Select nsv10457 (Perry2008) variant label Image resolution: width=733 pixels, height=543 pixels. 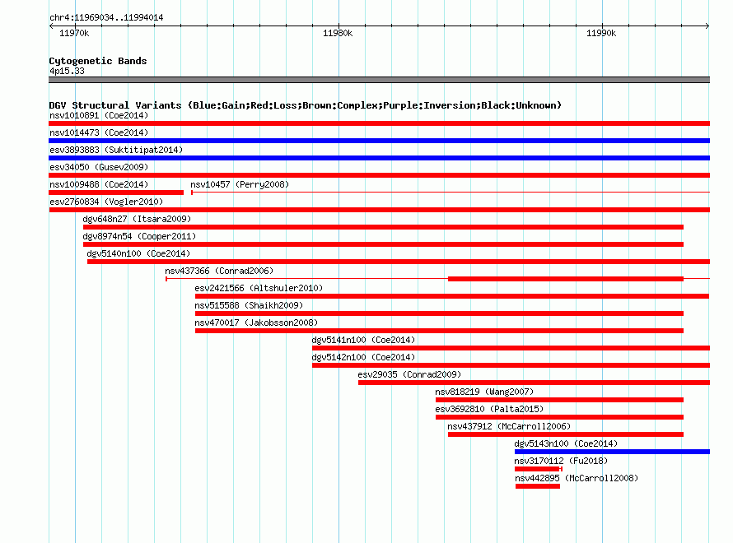[240, 184]
